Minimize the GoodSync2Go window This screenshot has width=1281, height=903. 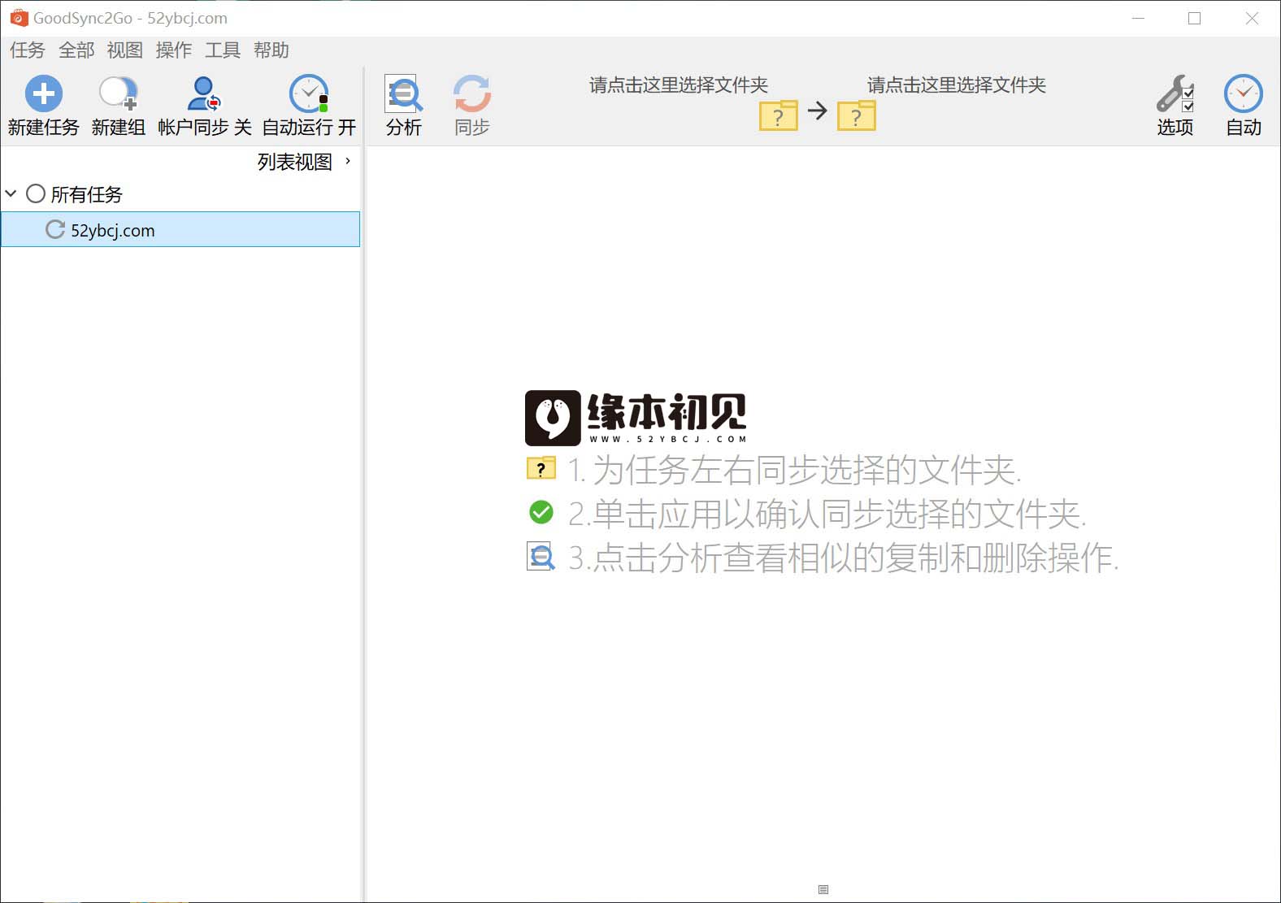tap(1139, 18)
